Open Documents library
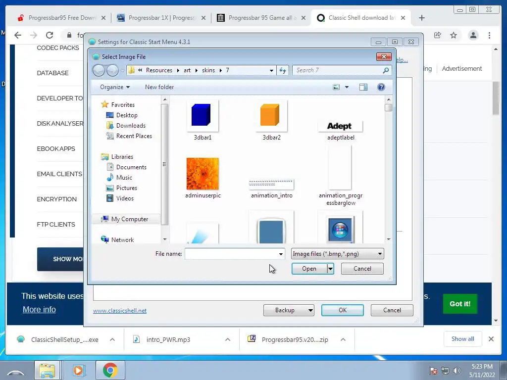 [131, 167]
